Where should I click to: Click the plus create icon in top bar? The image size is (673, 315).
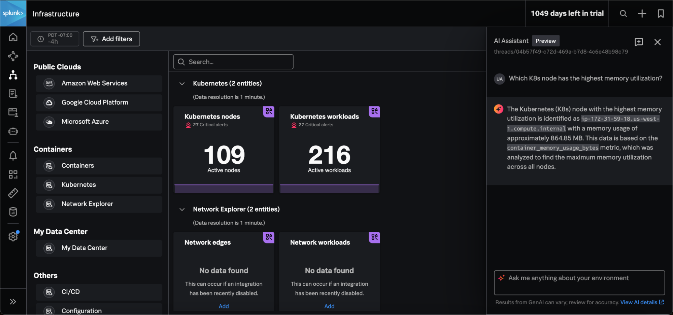pyautogui.click(x=642, y=13)
